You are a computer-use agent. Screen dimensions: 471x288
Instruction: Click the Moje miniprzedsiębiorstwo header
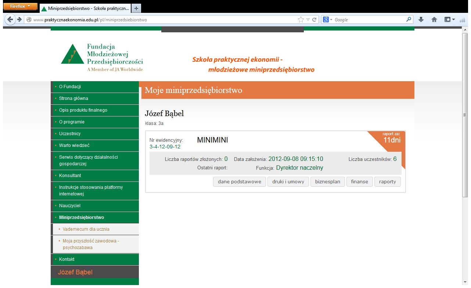(193, 90)
